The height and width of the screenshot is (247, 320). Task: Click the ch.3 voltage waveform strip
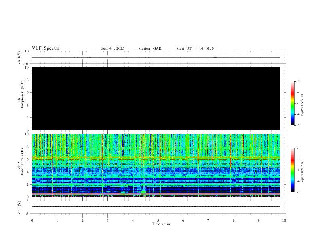tap(156, 207)
